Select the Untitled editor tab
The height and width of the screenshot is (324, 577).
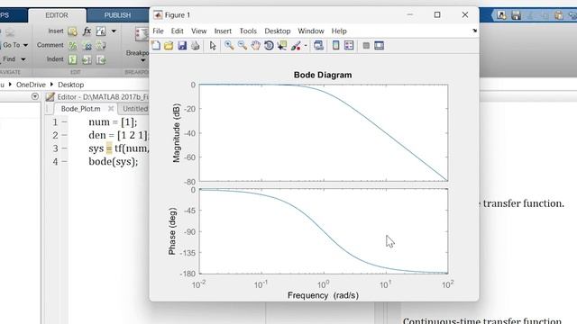(x=135, y=109)
